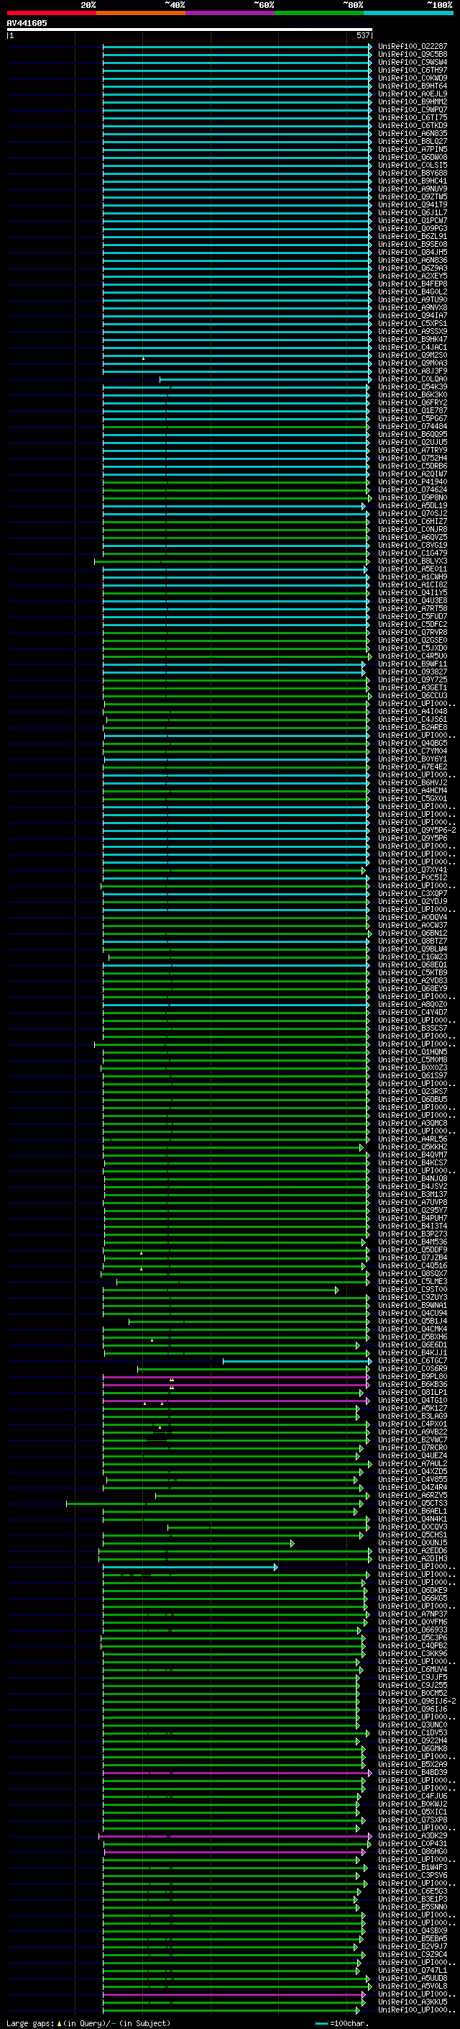
Task: Select the UniRef100_A6N835 label
Action: (x=413, y=133)
